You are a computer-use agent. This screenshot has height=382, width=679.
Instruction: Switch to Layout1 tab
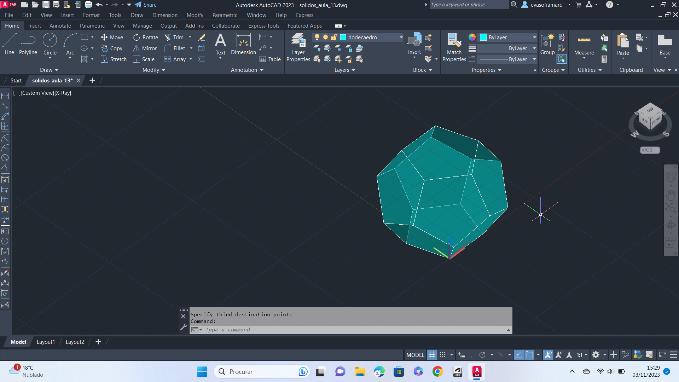pos(46,342)
